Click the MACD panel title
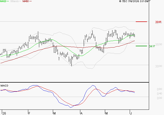 point(4,86)
